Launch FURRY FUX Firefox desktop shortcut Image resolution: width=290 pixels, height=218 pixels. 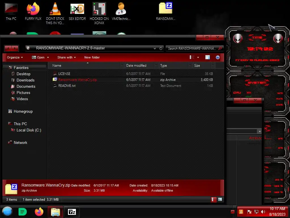(x=33, y=11)
